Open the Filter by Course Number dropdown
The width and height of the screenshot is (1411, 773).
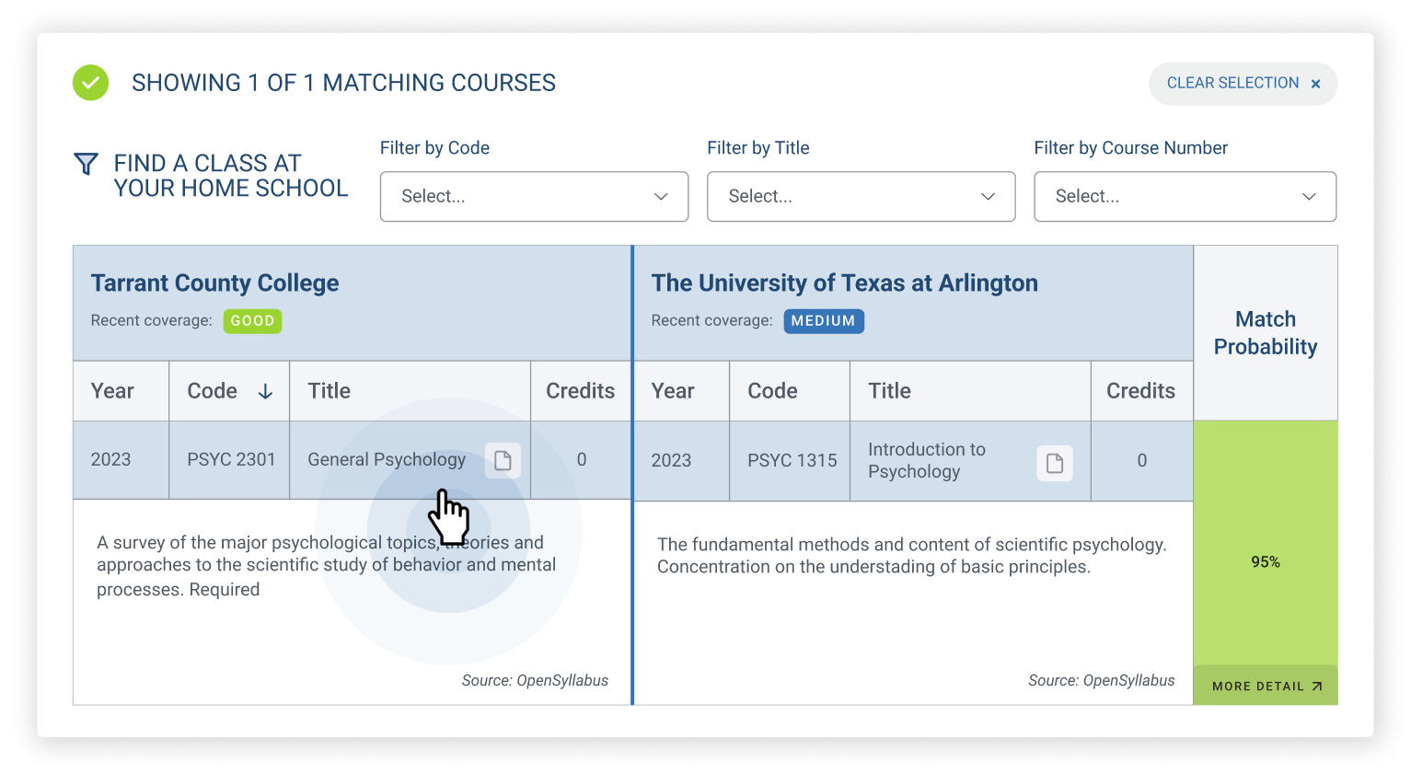1185,196
